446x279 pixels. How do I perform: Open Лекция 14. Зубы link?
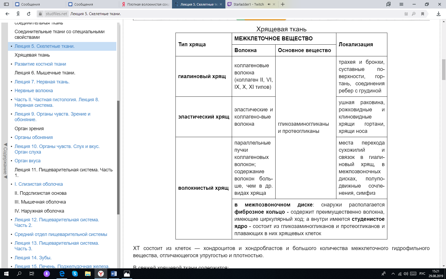33,258
